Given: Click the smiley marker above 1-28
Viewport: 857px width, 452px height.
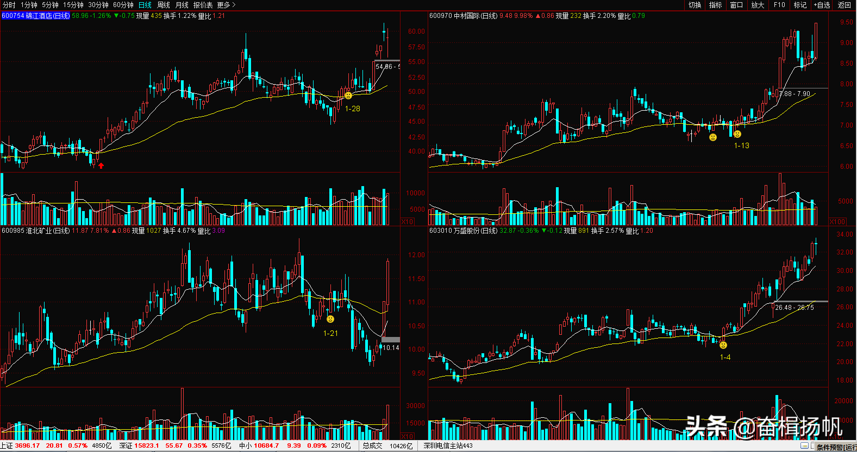Looking at the screenshot, I should [348, 96].
